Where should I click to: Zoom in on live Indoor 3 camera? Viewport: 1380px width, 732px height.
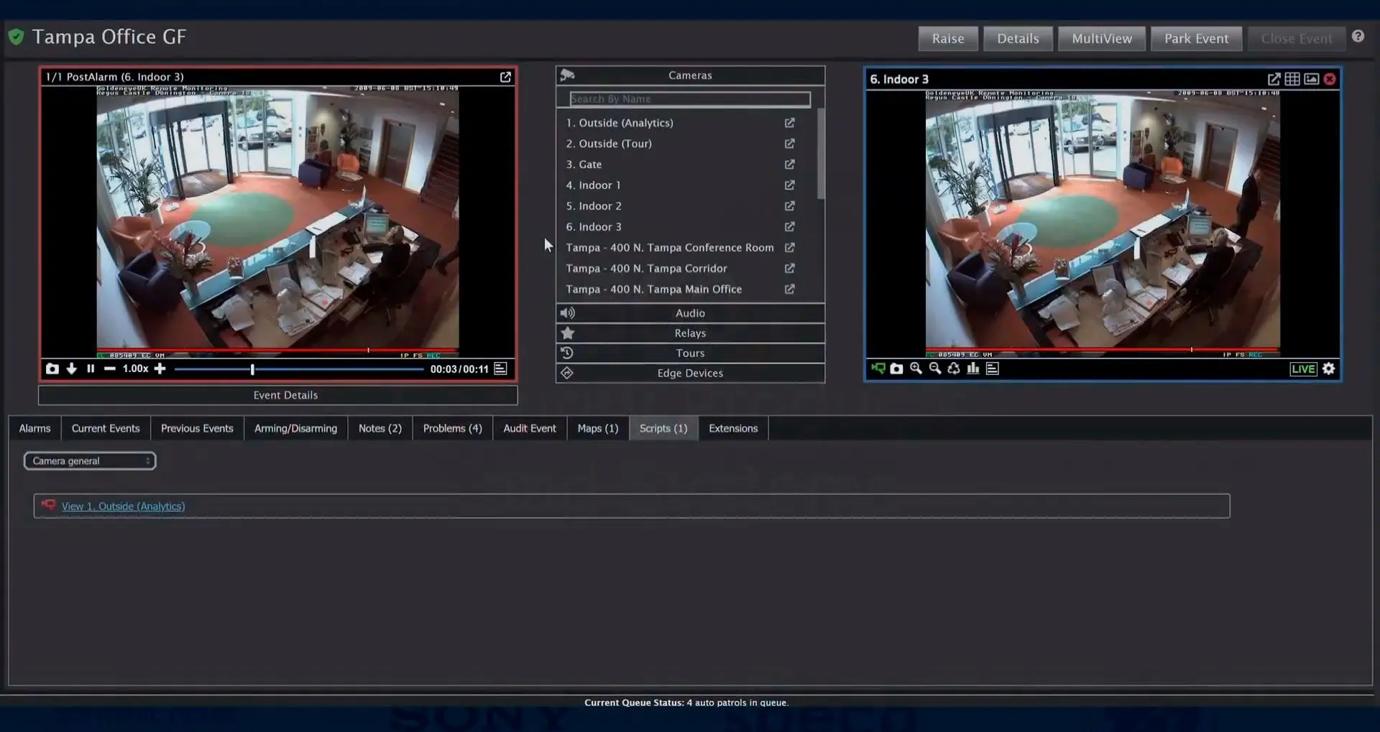[916, 369]
